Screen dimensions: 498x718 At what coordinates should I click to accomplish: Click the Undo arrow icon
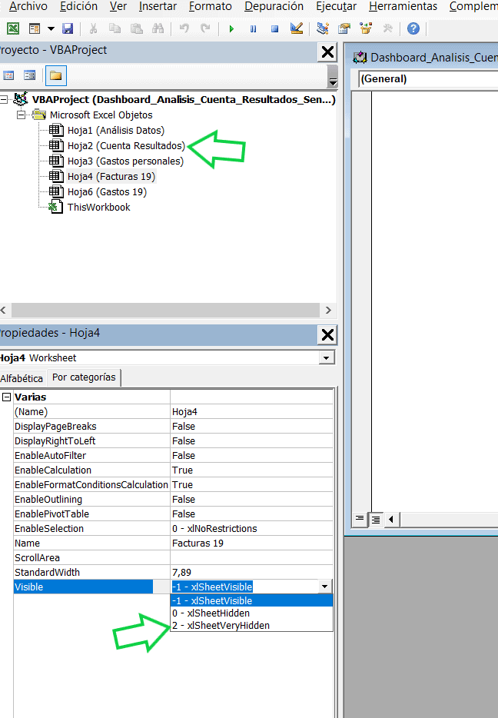(184, 29)
